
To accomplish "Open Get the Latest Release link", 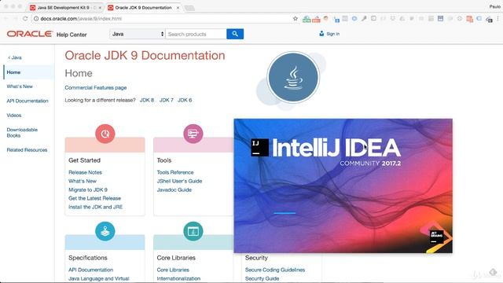I will point(94,198).
